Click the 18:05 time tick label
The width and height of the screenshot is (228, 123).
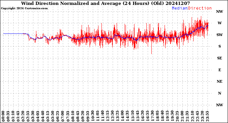(158, 116)
